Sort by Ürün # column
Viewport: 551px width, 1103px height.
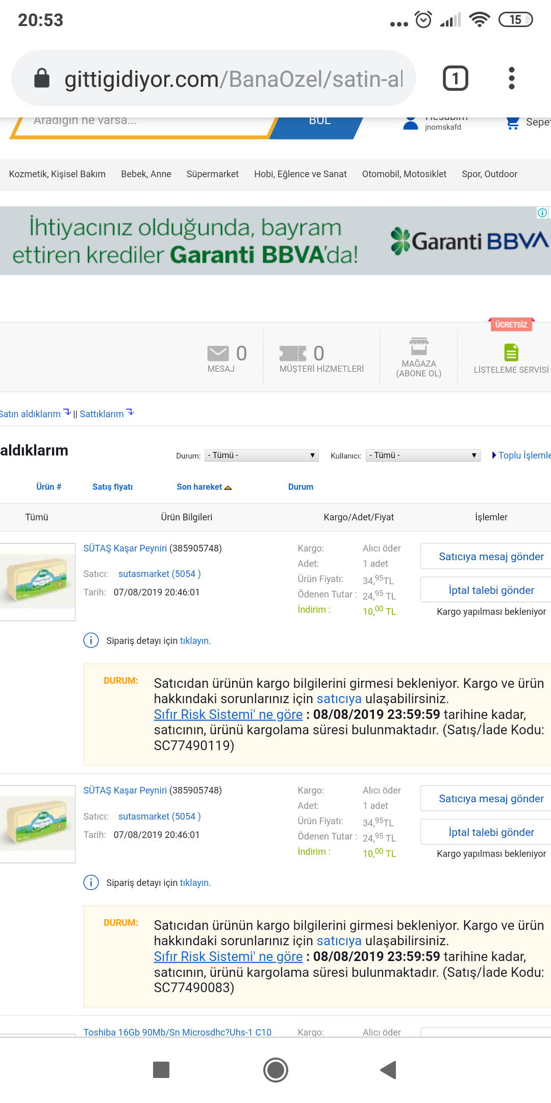pos(48,487)
